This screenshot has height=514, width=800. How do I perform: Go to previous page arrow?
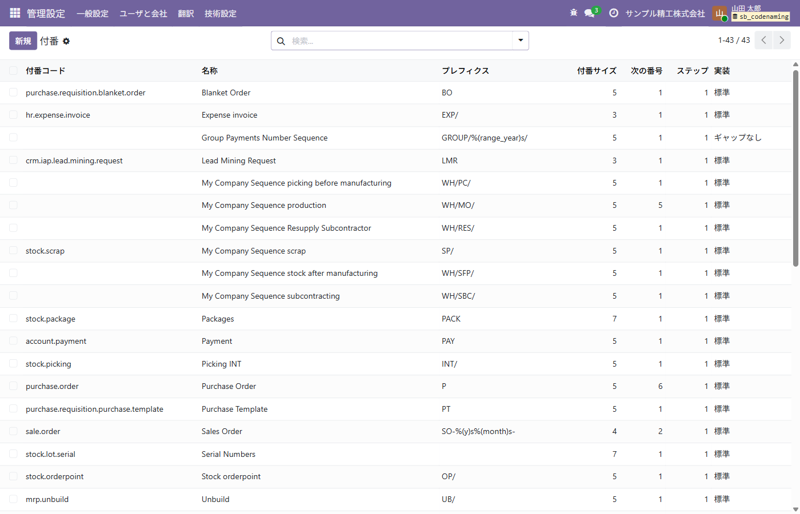coord(763,40)
